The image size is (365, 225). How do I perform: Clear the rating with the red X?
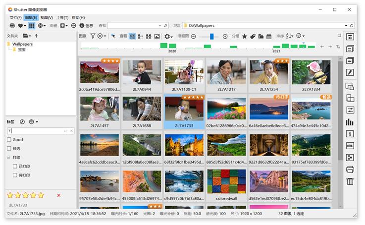pos(58,195)
